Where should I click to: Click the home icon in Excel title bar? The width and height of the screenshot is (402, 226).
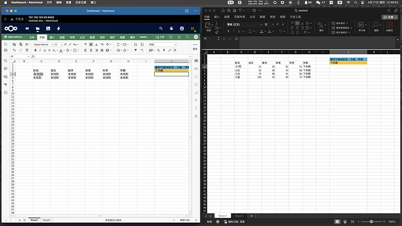tap(223, 10)
